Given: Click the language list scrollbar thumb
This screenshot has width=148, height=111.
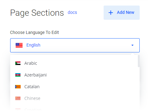Looking at the screenshot, I should [x=139, y=61].
